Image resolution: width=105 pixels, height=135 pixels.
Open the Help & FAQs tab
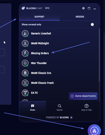point(86,107)
